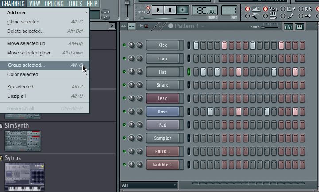The image size is (319, 192).
Task: Switch to Song mode radio button
Action: (x=148, y=12)
